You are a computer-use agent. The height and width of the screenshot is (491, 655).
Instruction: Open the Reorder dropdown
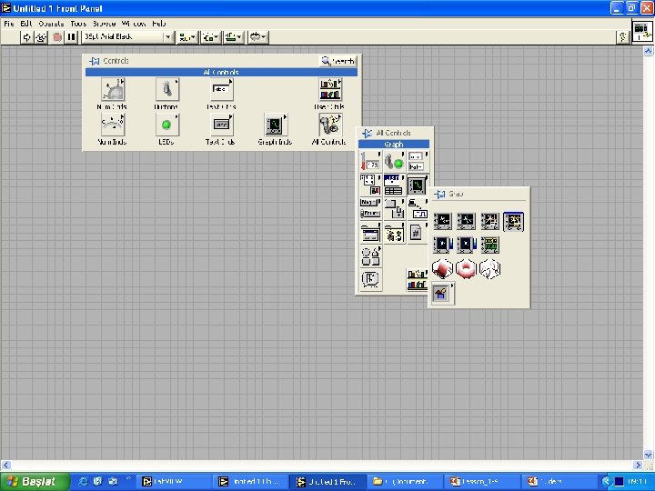point(257,37)
